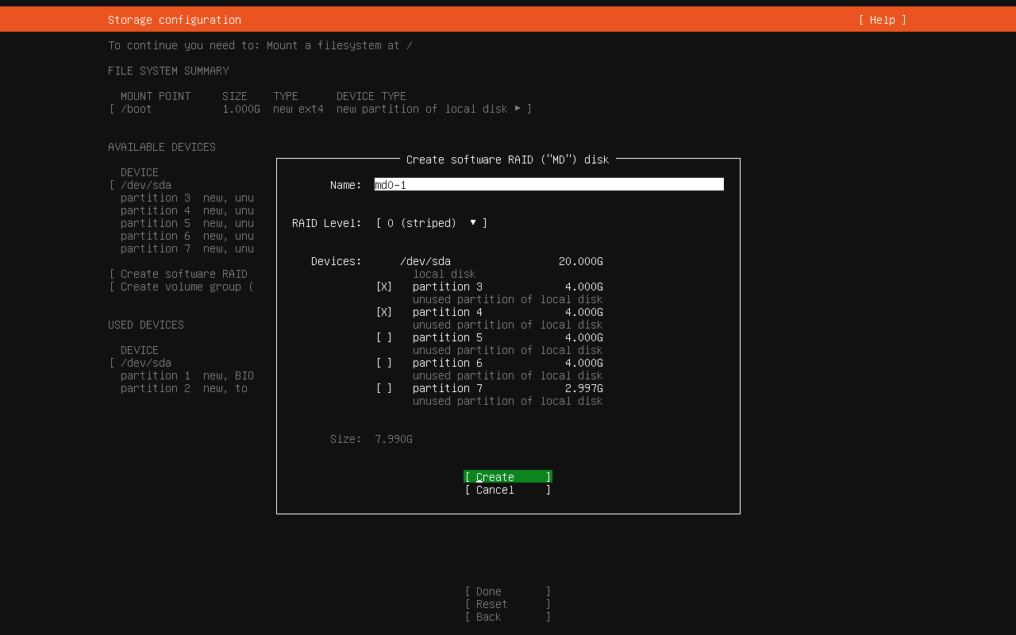This screenshot has height=635, width=1016.
Task: Open the RAID Level dropdown
Action: [431, 223]
